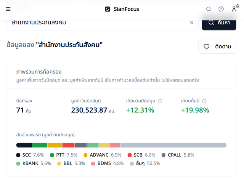Click the gray อื่นๆ bar segment
244x184 pixels.
pyautogui.click(x=173, y=145)
